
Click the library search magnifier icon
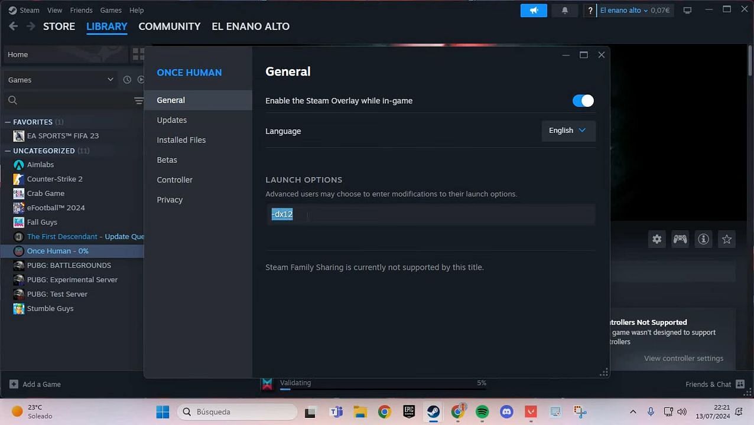[x=12, y=100]
